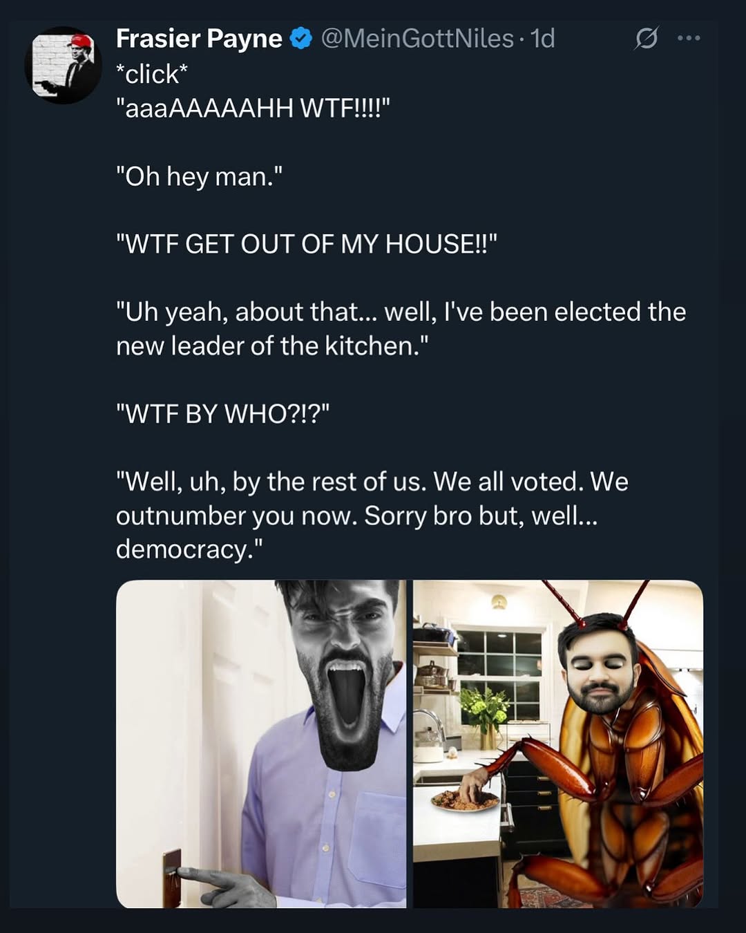Open the three-dot more options menu
The height and width of the screenshot is (933, 746).
(x=689, y=39)
